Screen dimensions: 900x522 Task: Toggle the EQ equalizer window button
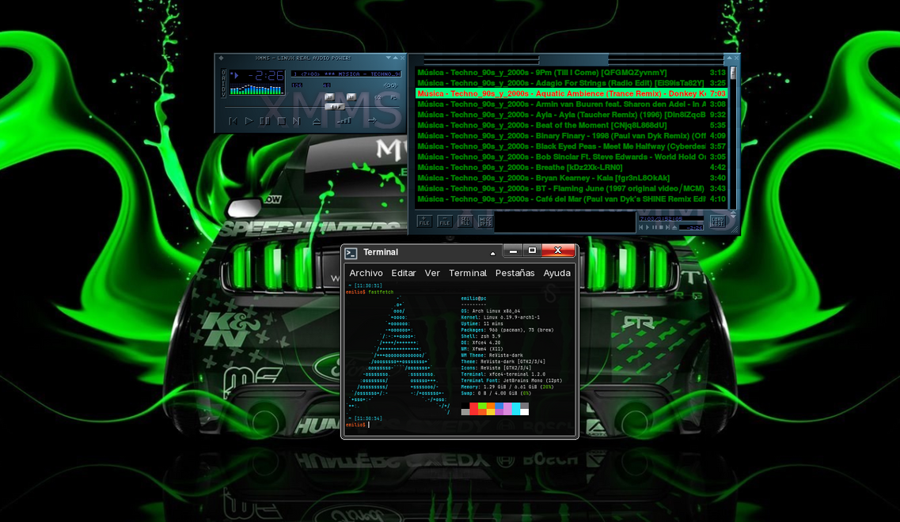[x=378, y=98]
